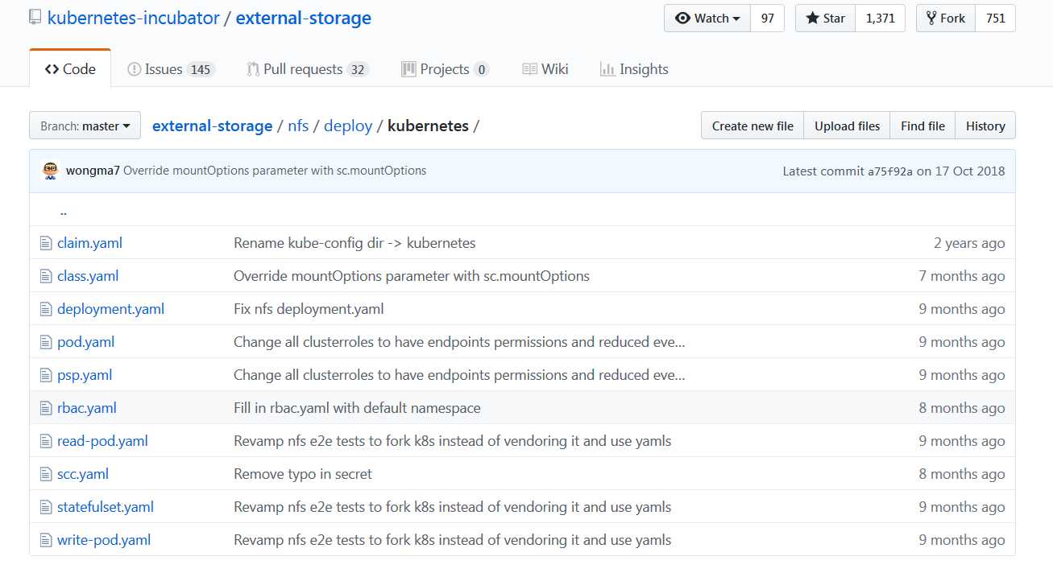Open the Branch: master selector

point(85,126)
